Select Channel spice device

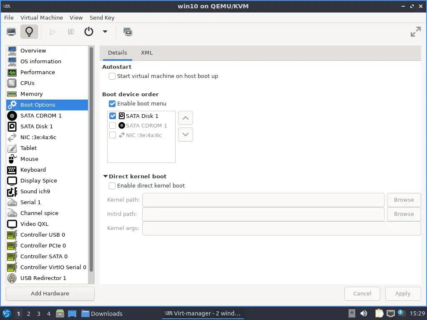tap(47, 213)
